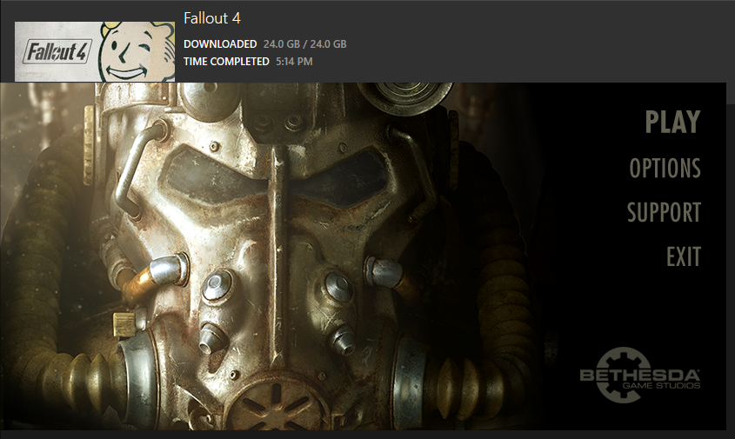Viewport: 735px width, 439px height.
Task: Click the Bethesda Game Studios logo
Action: coord(640,375)
